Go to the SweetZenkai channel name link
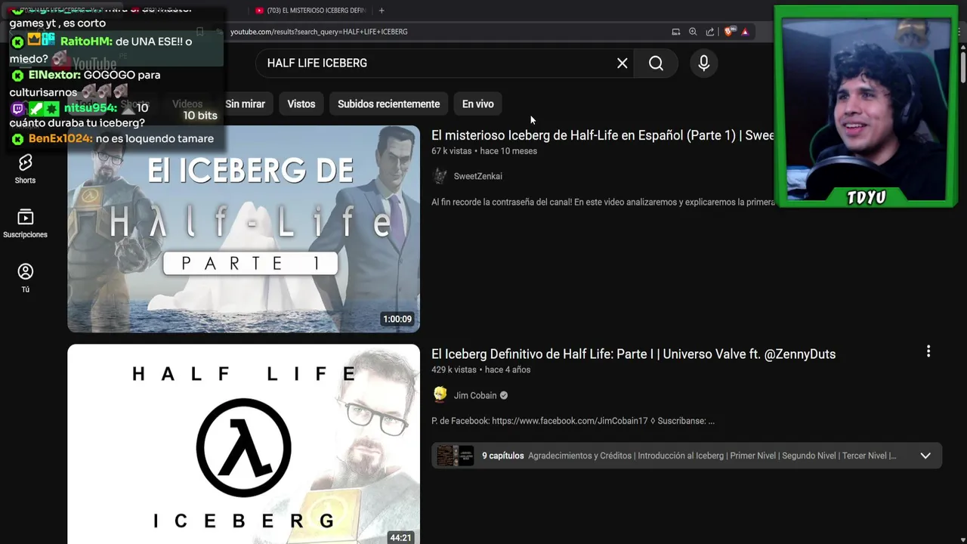 coord(477,176)
